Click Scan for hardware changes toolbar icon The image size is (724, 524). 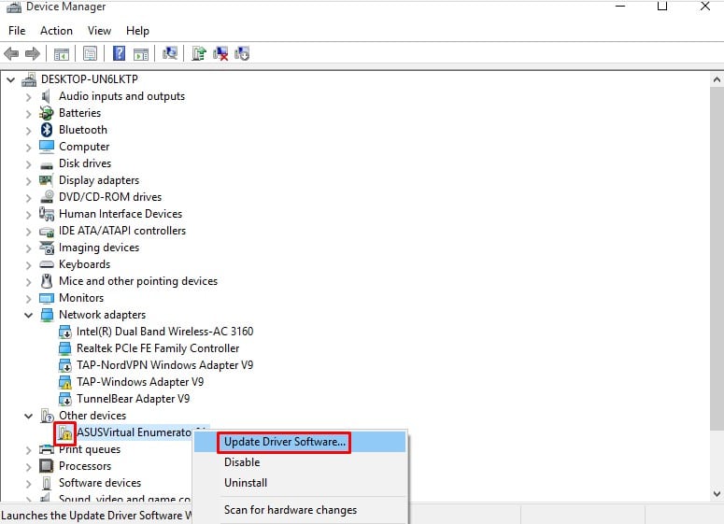170,53
